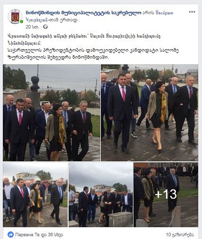Open the bottom-middle photo thumbnail
The width and height of the screenshot is (202, 239).
click(x=101, y=195)
